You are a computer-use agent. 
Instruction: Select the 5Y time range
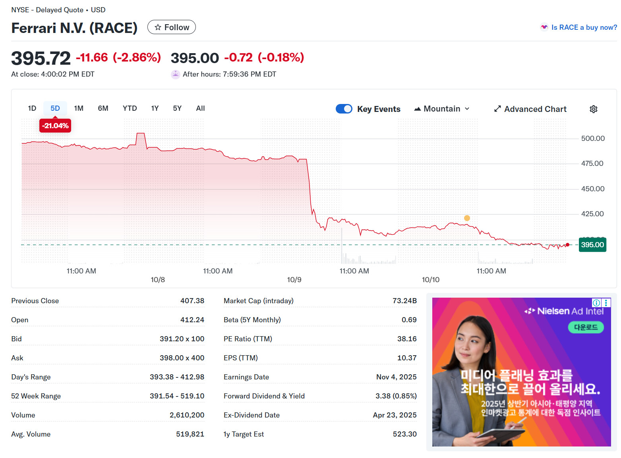tap(177, 108)
